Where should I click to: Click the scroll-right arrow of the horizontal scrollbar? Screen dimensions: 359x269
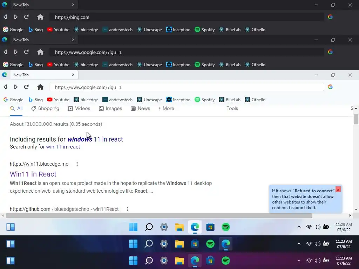350,215
